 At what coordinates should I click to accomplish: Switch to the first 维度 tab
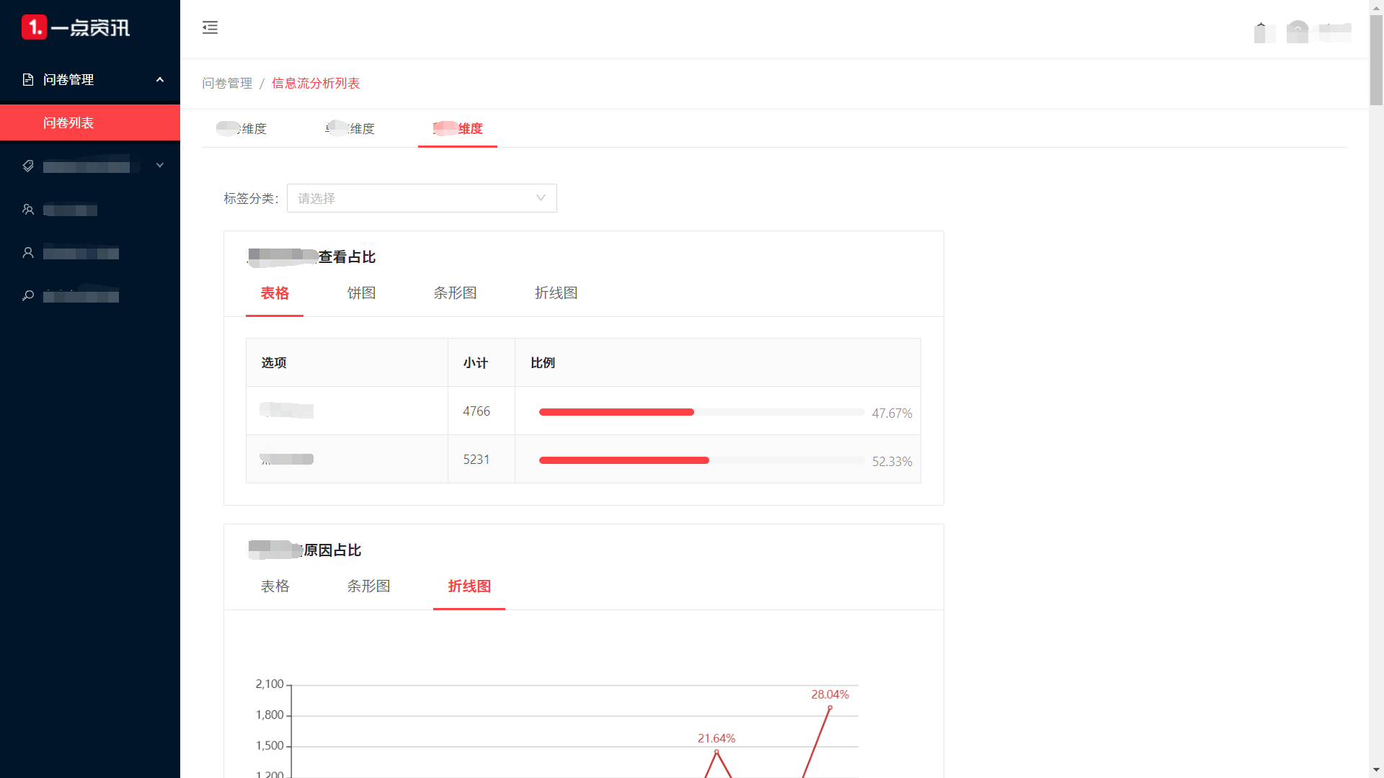pyautogui.click(x=241, y=128)
